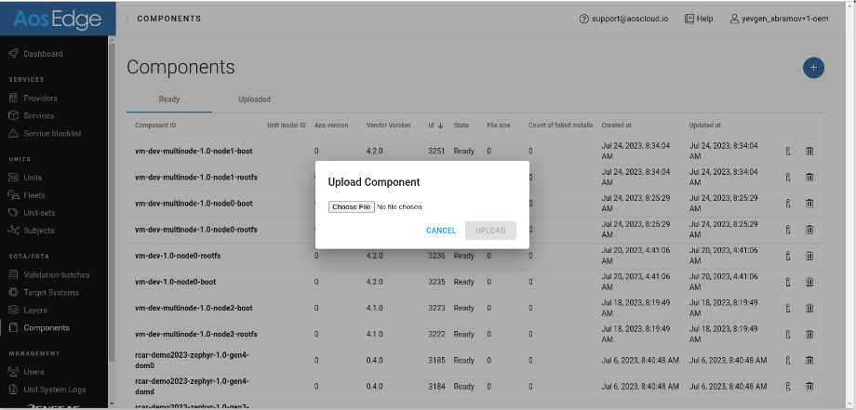The height and width of the screenshot is (410, 856).
Task: Click the sidebar collapse chevron beside COMPONENTS
Action: (x=127, y=19)
